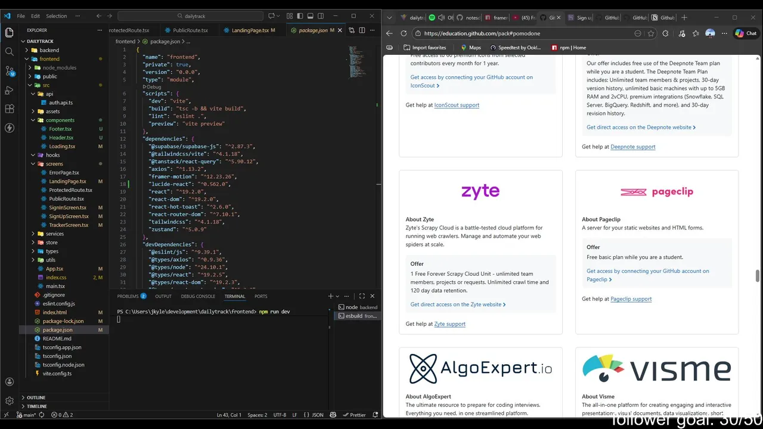Click the IconScout support link

tap(457, 105)
